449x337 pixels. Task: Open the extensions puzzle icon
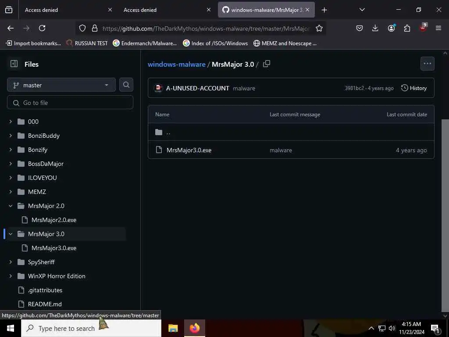[407, 28]
